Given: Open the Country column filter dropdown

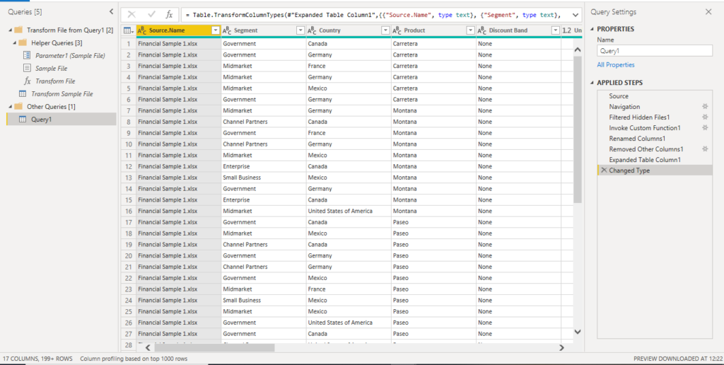Looking at the screenshot, I should tap(385, 31).
